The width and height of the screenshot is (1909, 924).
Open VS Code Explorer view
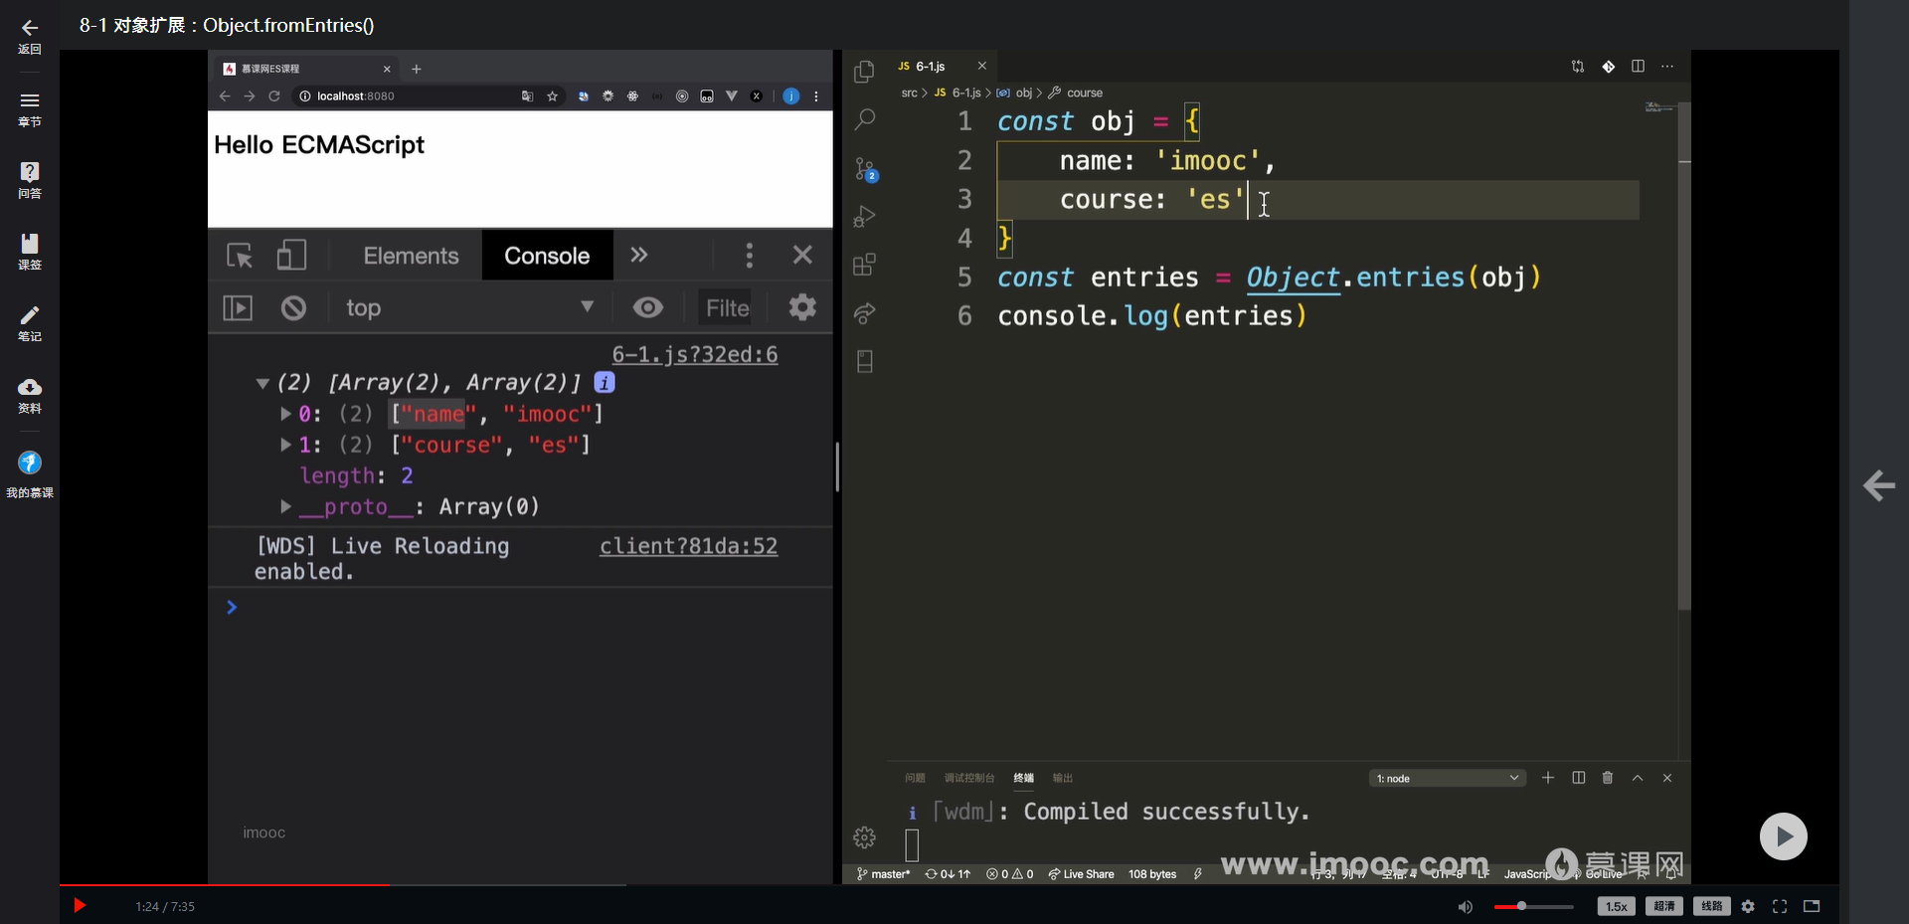click(865, 72)
